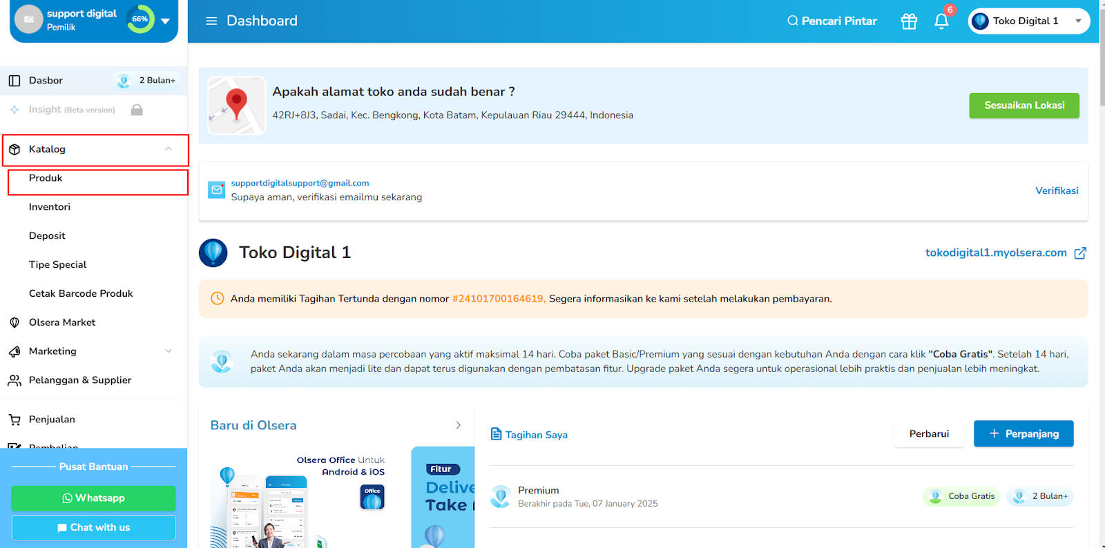Screen dimensions: 1105x548
Task: Click the Katalog box icon
Action: 15,149
